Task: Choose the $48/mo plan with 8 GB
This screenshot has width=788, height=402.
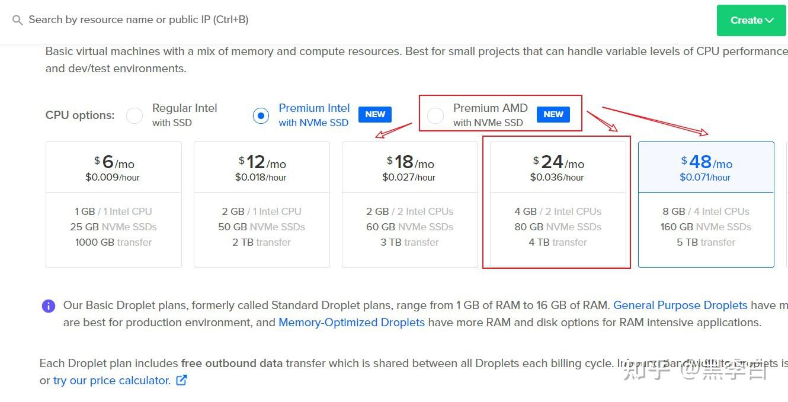Action: [x=706, y=204]
